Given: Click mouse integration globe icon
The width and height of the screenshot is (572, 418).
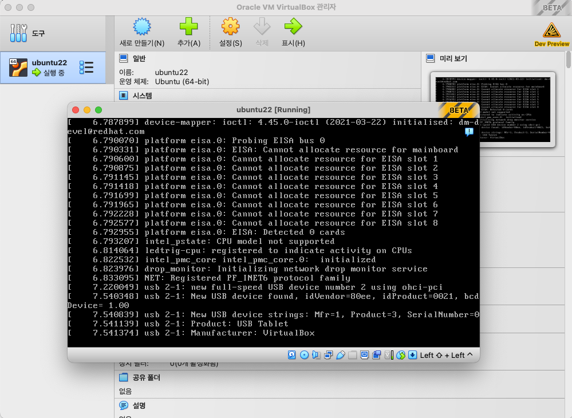Looking at the screenshot, I should click(x=401, y=355).
